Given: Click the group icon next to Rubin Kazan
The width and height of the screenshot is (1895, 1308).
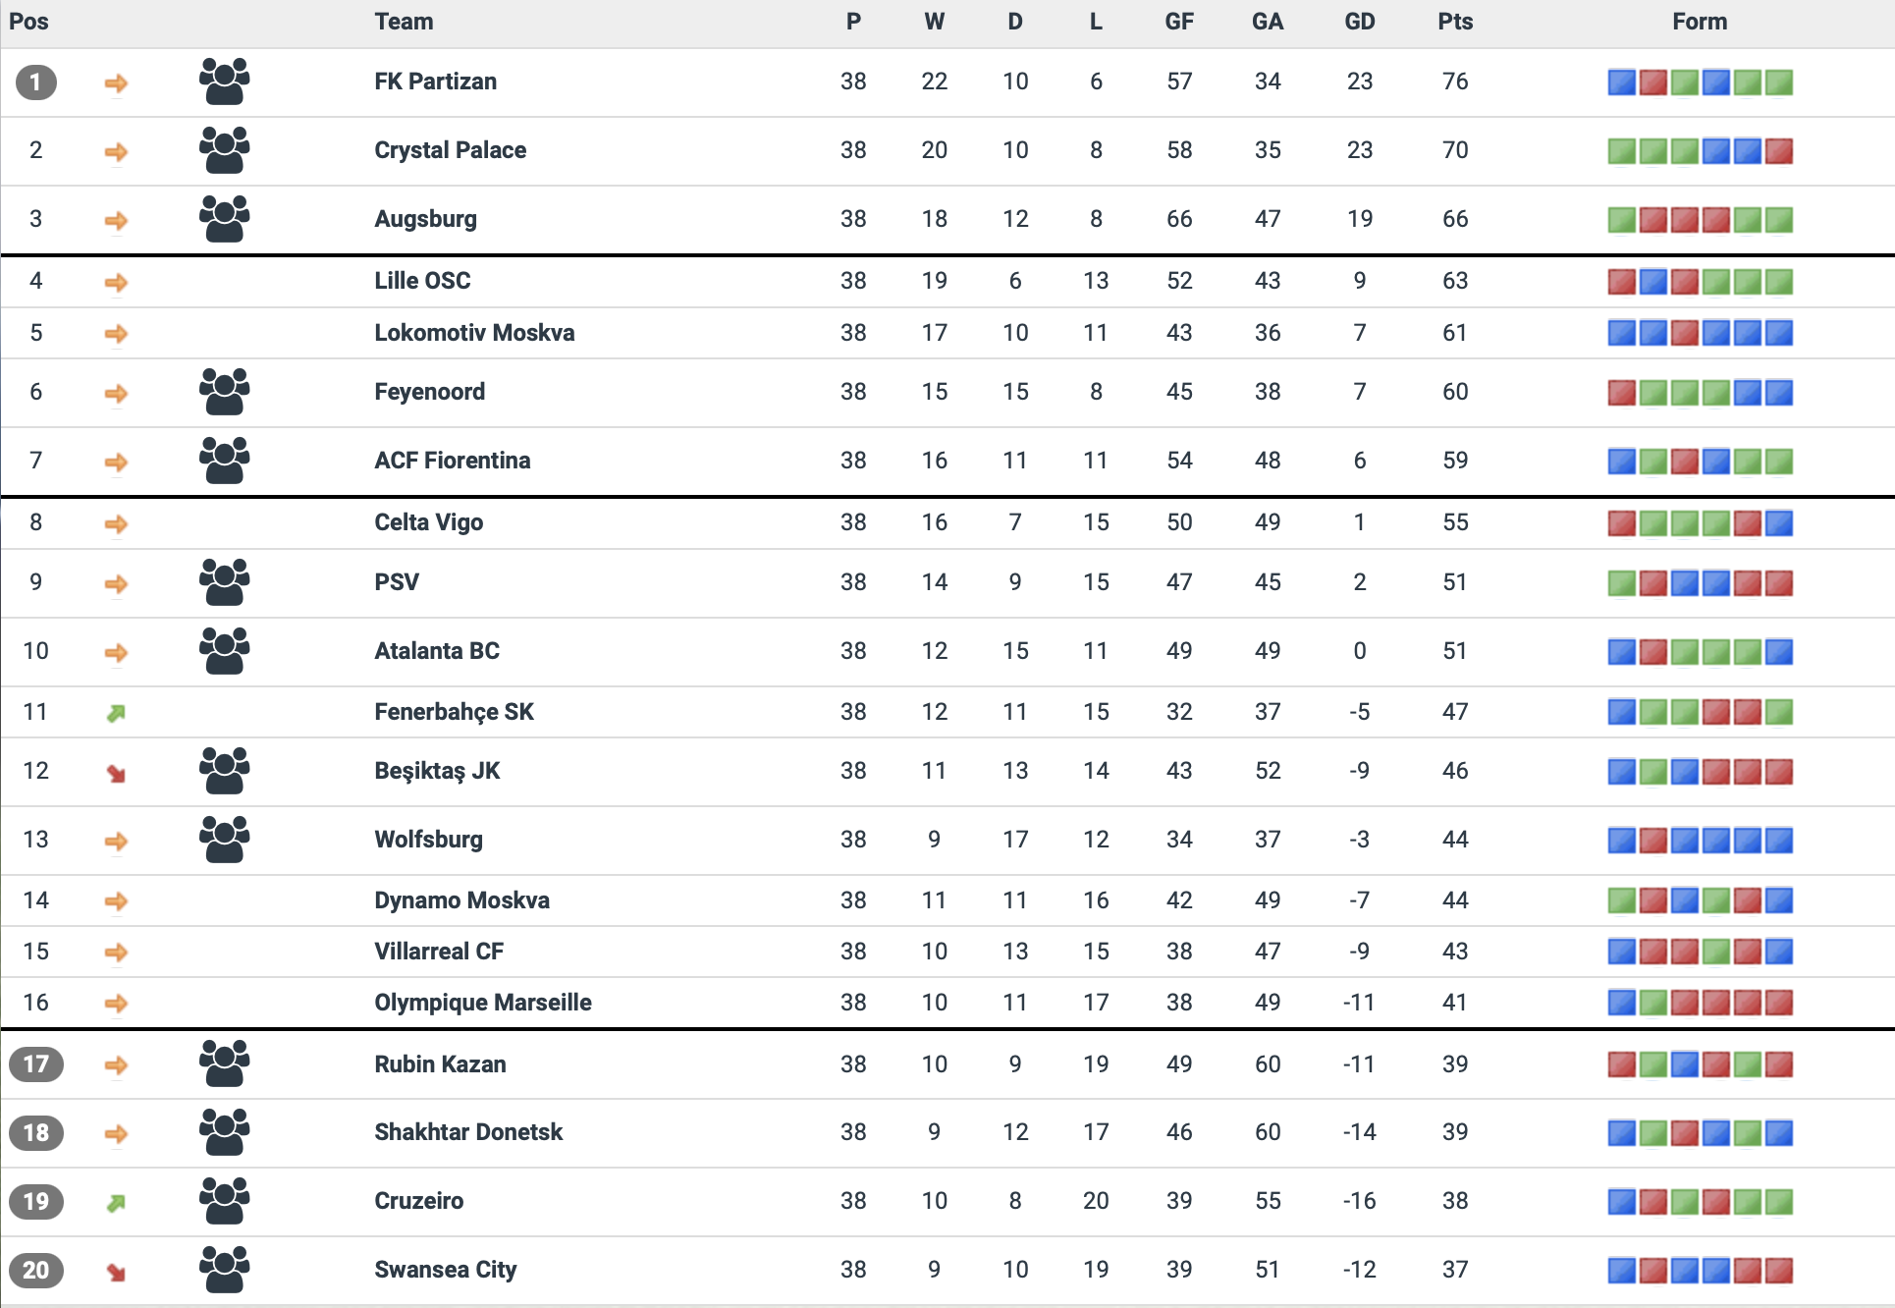Looking at the screenshot, I should (x=224, y=1063).
